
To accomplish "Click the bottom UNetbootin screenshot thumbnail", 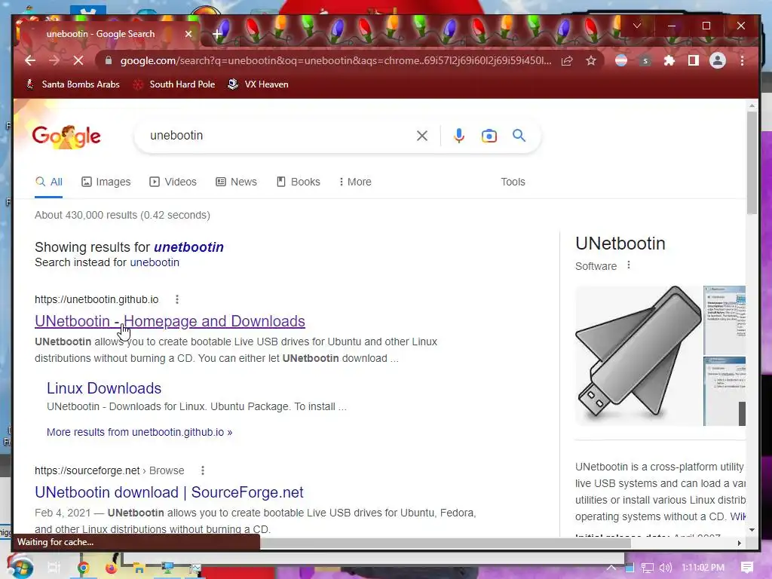I will tap(725, 391).
